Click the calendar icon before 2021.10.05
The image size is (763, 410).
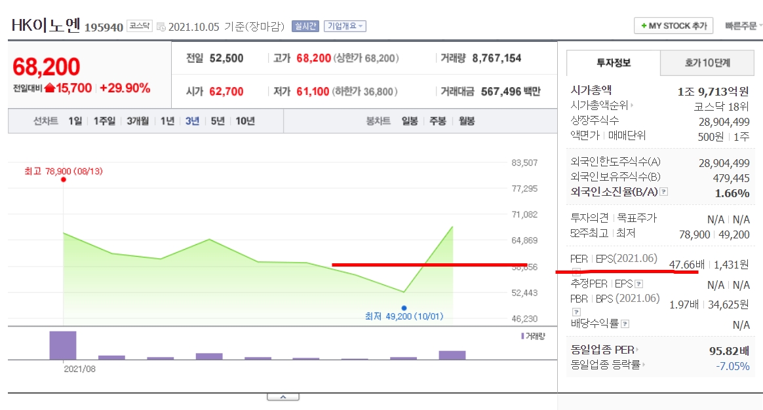tap(161, 27)
